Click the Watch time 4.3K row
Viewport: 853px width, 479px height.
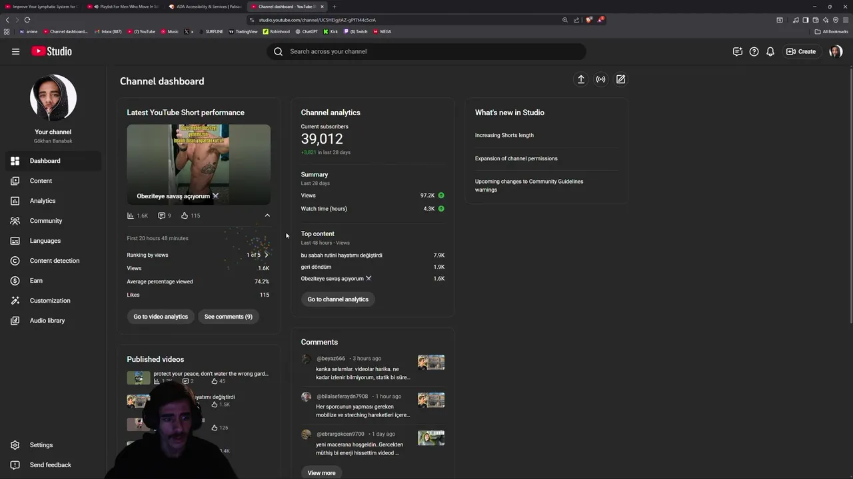[x=373, y=209]
